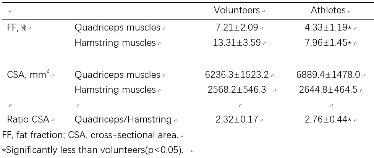Click the Volunteers column header
This screenshot has width=374, height=158.
tap(237, 11)
